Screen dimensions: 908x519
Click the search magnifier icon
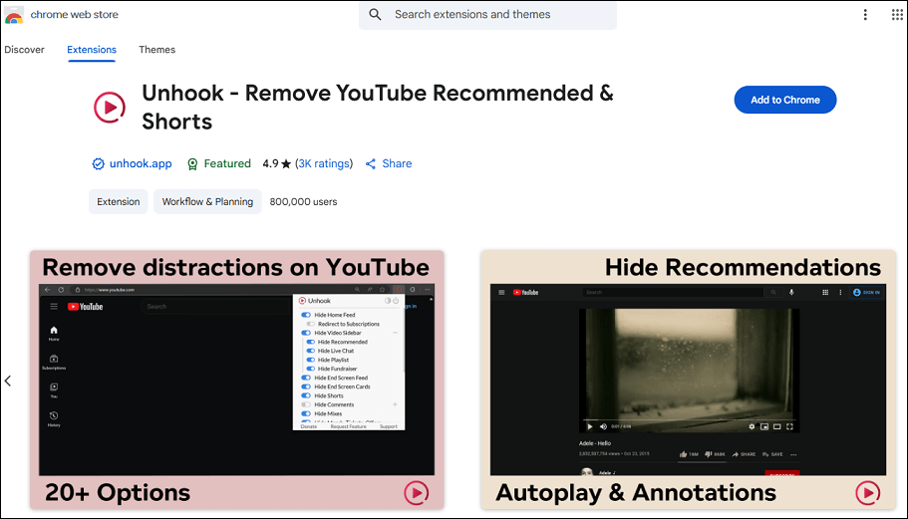tap(375, 15)
